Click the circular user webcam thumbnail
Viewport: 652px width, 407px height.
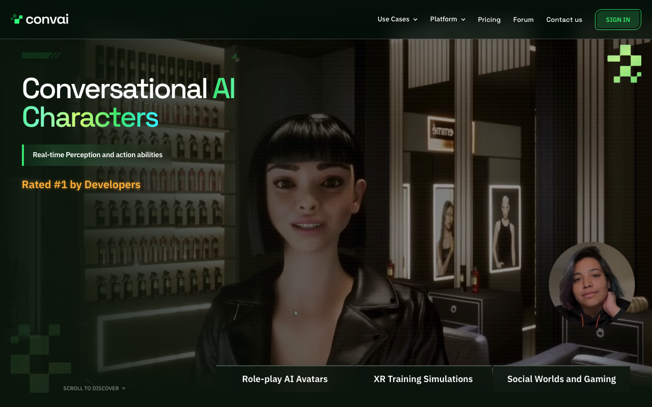pos(592,285)
